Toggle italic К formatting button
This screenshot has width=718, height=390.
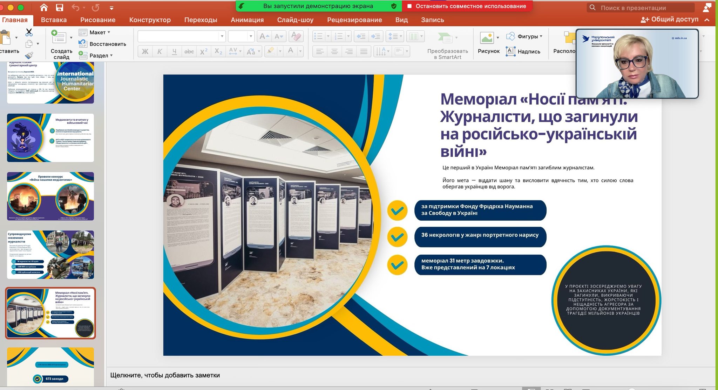[x=160, y=52]
